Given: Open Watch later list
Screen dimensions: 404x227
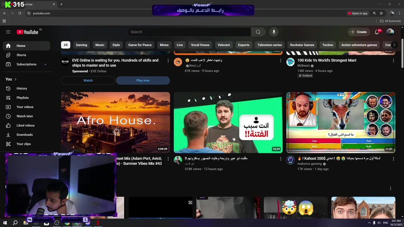Looking at the screenshot, I should pyautogui.click(x=27, y=116).
